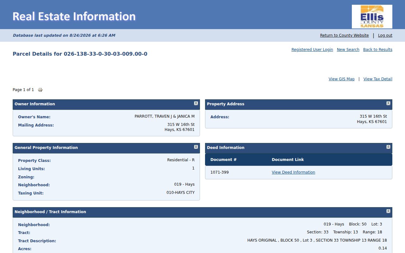The height and width of the screenshot is (253, 405).
Task: Click the Page 1 of 1 text
Action: pos(23,90)
